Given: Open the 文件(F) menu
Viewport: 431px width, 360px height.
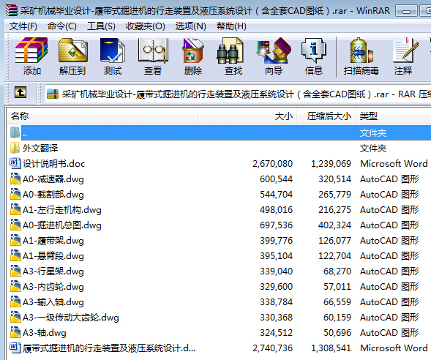Looking at the screenshot, I should click(23, 26).
